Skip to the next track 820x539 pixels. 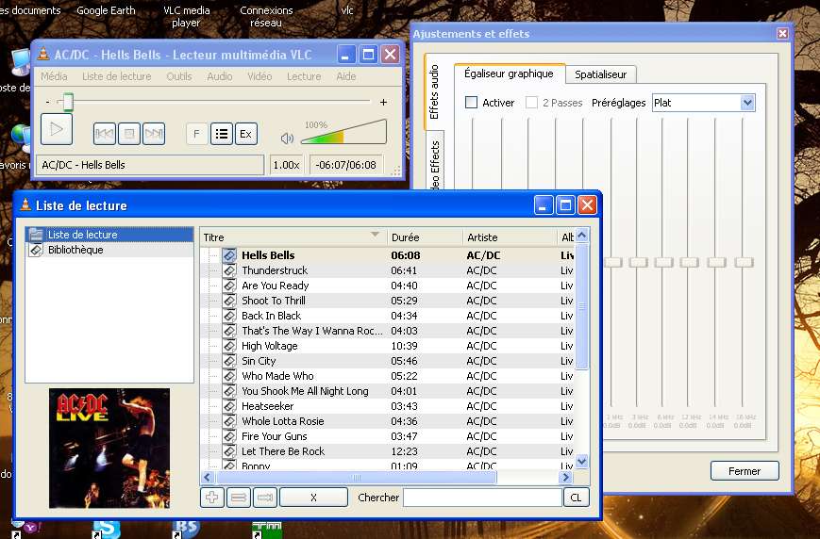click(154, 134)
